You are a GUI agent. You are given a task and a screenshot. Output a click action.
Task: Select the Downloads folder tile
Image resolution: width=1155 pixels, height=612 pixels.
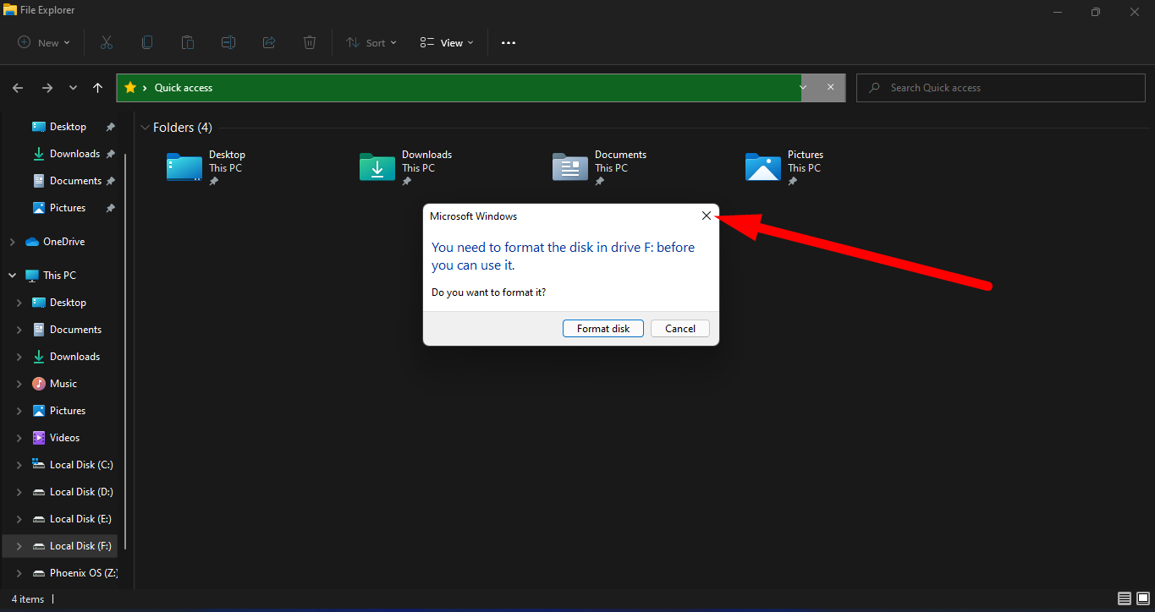point(407,167)
